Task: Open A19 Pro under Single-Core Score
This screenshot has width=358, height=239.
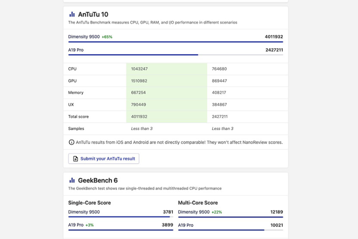Action: pos(76,225)
